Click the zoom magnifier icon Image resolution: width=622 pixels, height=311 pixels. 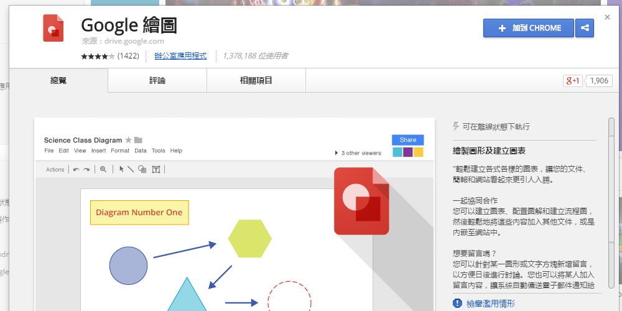tap(103, 169)
